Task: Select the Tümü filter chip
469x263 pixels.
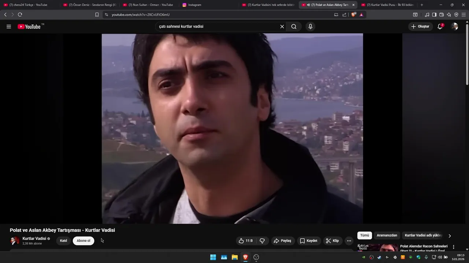Action: [x=365, y=236]
